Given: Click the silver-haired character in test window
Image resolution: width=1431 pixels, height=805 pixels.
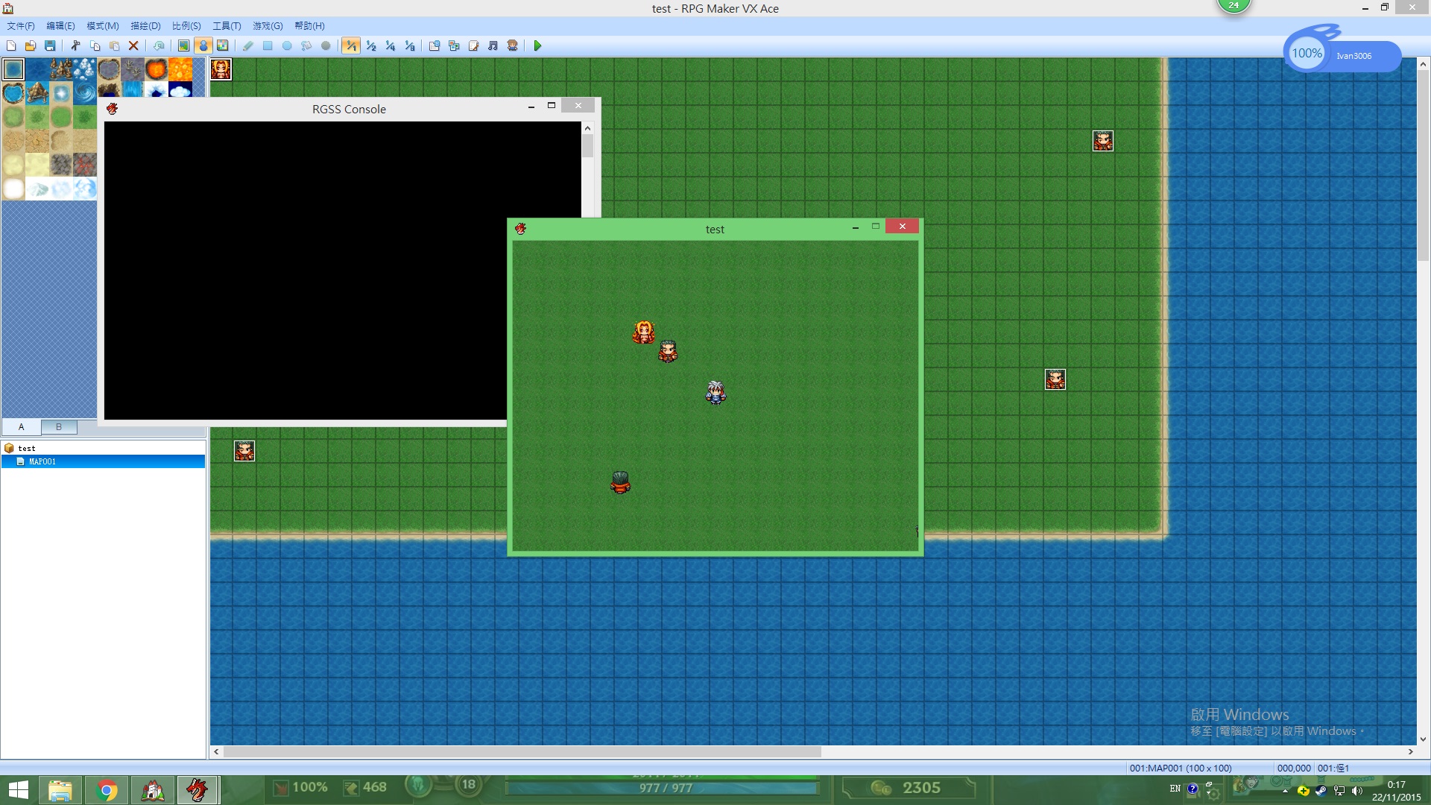Looking at the screenshot, I should [715, 392].
